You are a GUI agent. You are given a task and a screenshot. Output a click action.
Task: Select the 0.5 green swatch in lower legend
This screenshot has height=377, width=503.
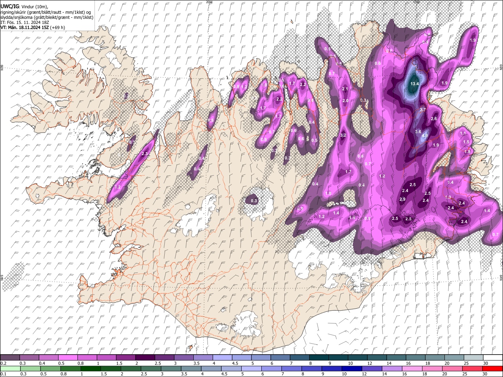50,368
